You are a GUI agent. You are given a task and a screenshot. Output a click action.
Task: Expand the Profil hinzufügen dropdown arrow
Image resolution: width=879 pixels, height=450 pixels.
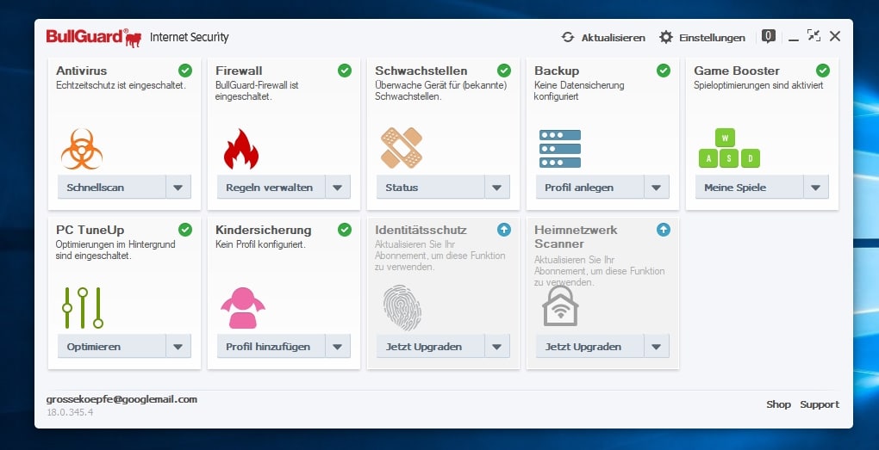(x=338, y=347)
